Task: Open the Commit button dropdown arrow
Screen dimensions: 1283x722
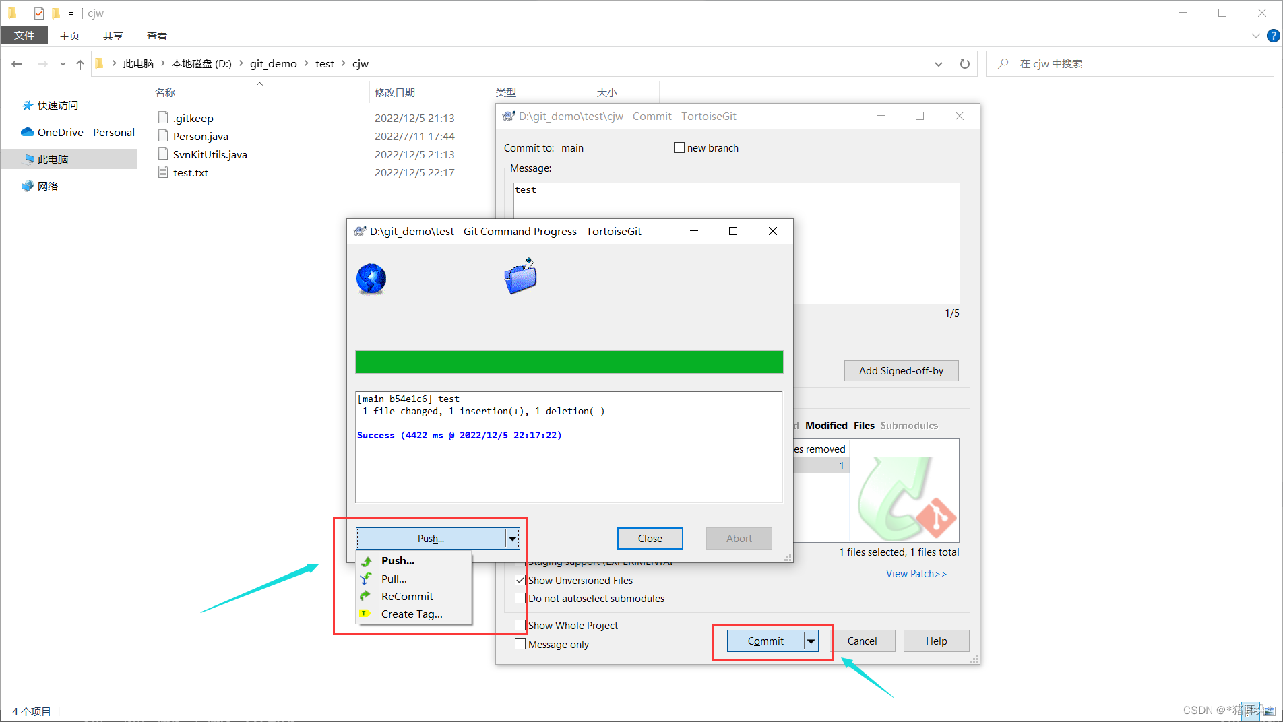Action: (x=811, y=641)
